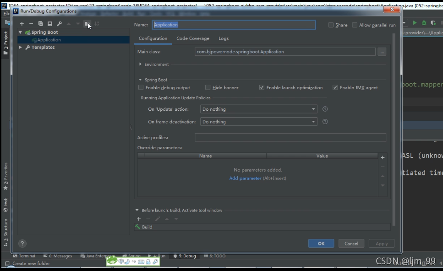Open the Debug tool window tab

tap(185, 256)
